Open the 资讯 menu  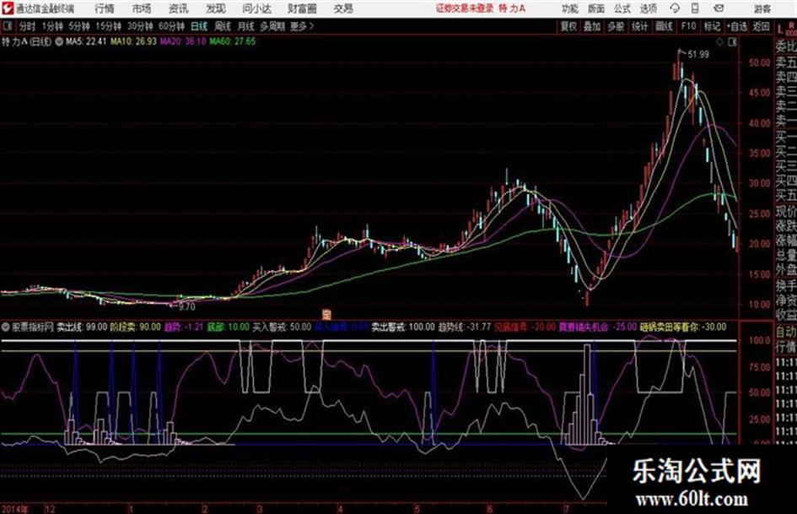(178, 8)
